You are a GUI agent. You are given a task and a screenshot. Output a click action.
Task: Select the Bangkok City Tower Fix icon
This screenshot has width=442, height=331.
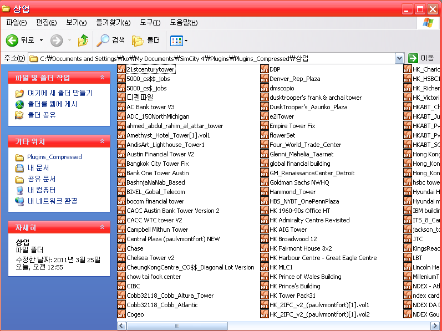(121, 164)
